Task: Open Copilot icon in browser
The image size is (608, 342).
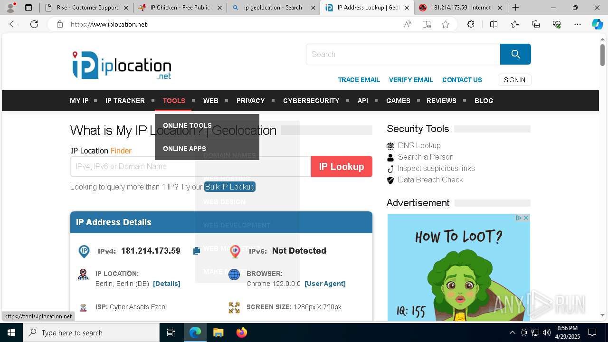Action: point(597,24)
